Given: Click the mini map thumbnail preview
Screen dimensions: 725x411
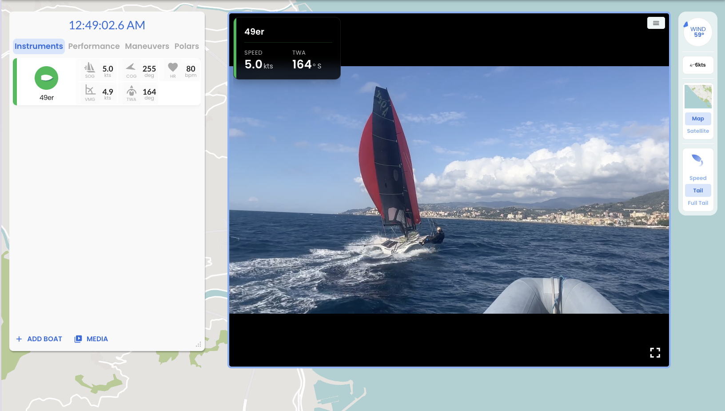Looking at the screenshot, I should (x=697, y=96).
